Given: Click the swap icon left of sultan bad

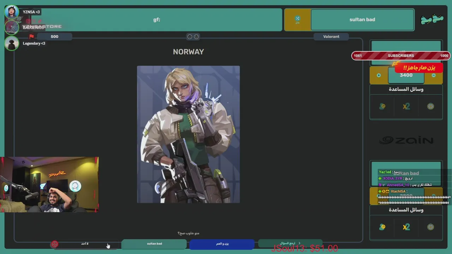Looking at the screenshot, I should pyautogui.click(x=297, y=19).
